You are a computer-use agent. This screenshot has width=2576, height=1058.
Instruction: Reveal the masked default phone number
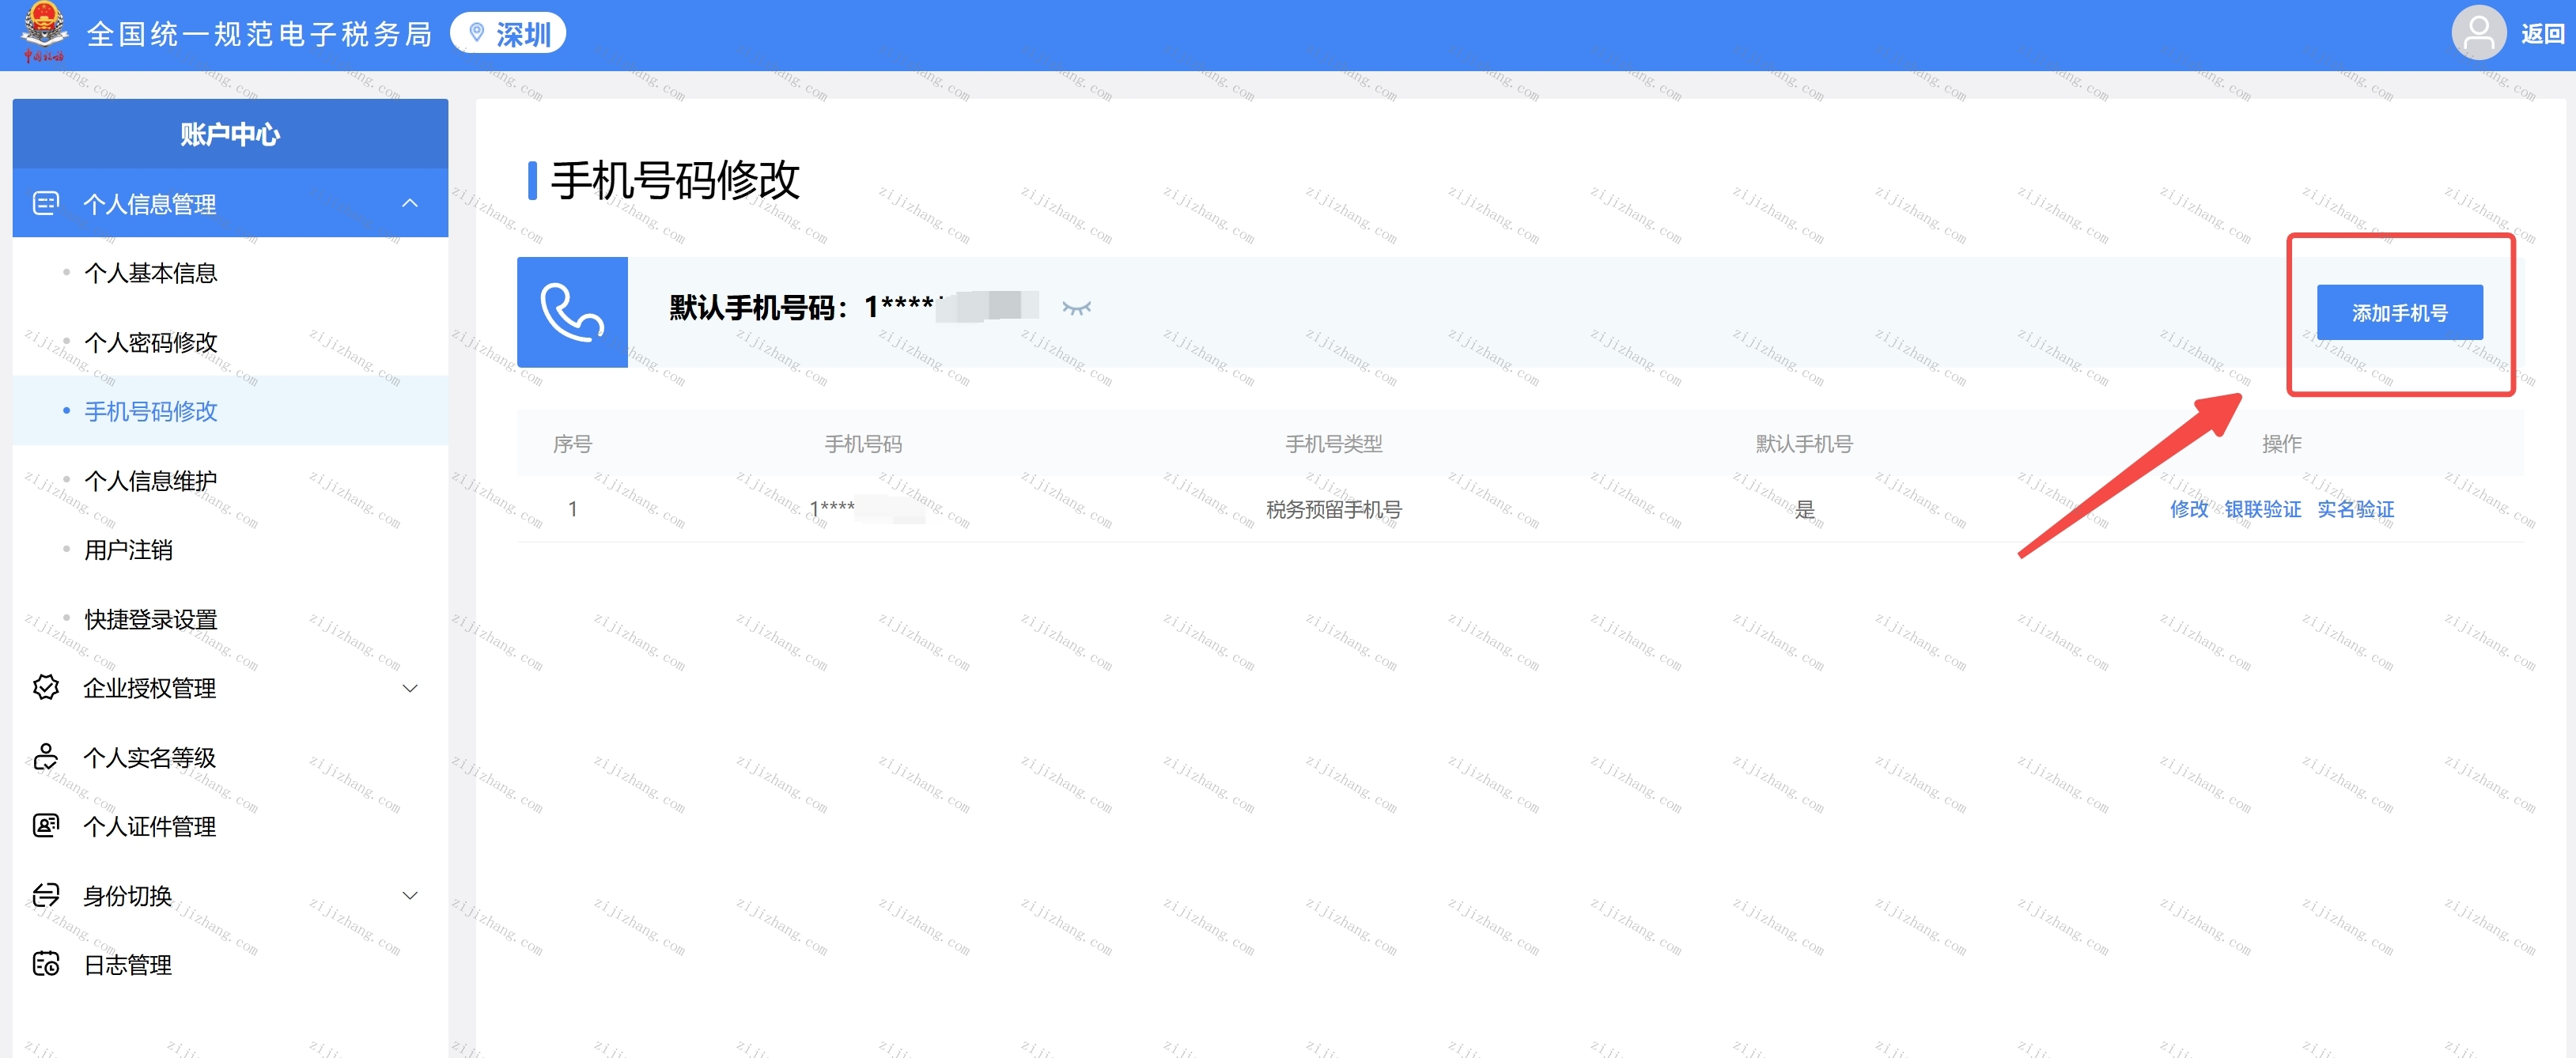(1076, 308)
